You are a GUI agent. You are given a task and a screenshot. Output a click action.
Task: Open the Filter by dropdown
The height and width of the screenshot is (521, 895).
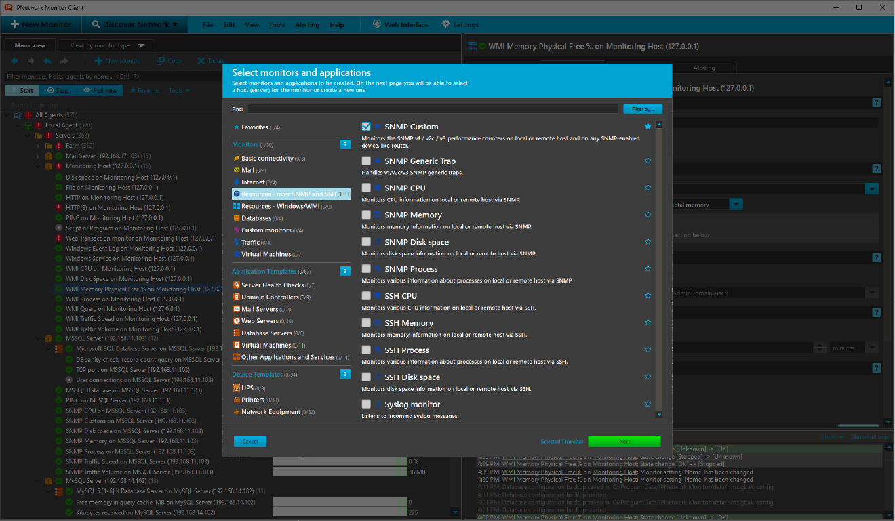point(642,108)
